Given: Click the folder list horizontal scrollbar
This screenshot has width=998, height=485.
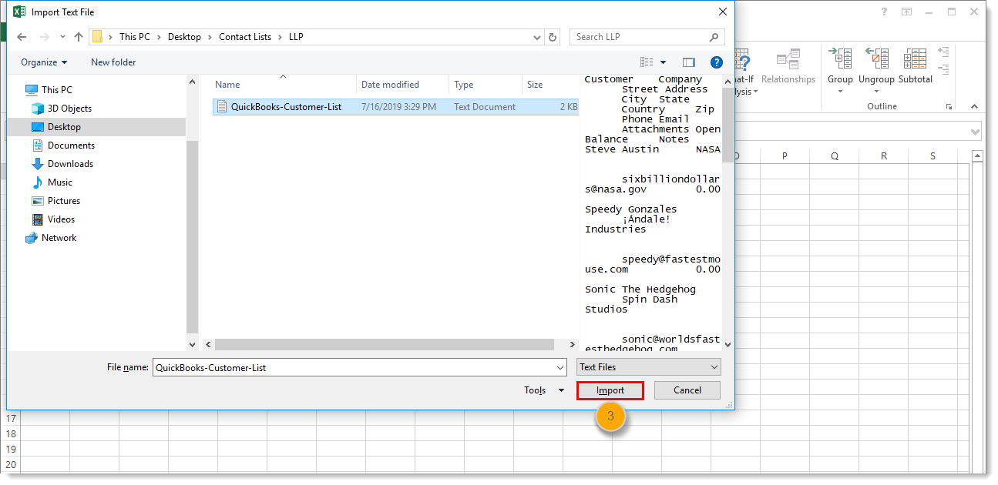Looking at the screenshot, I should (x=385, y=345).
